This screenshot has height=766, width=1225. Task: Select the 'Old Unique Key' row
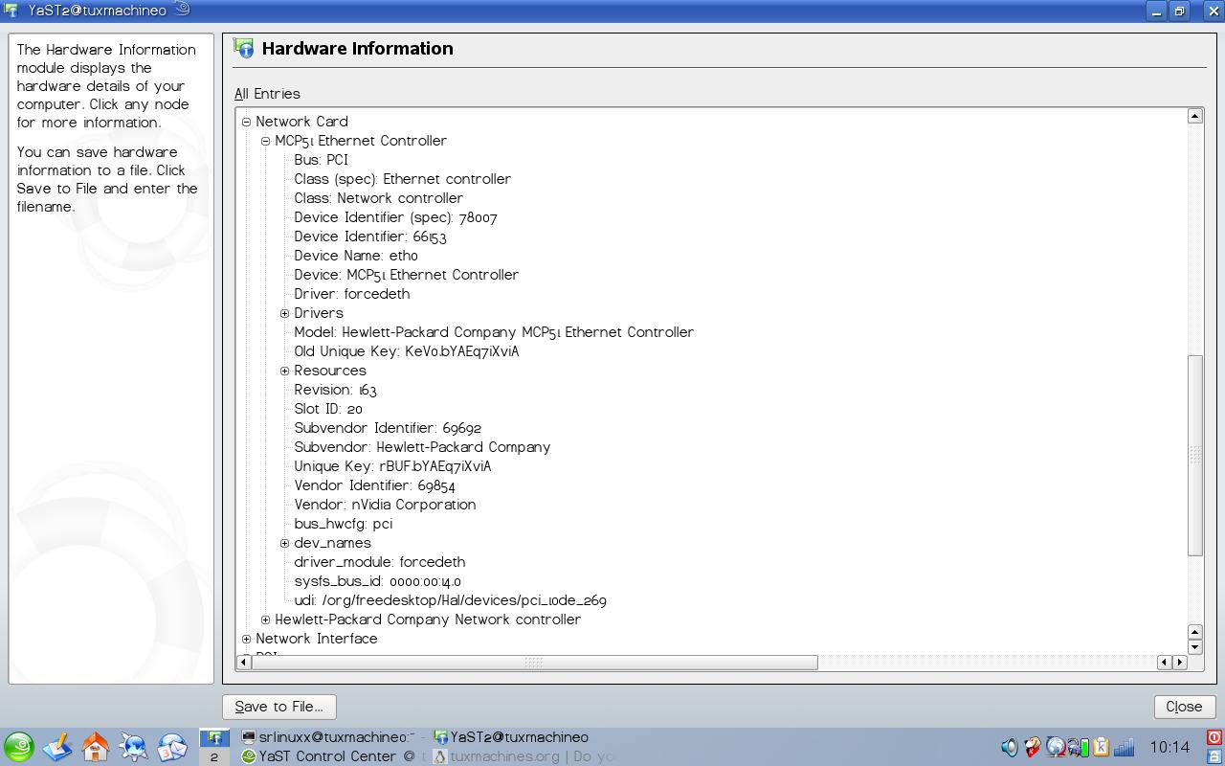pyautogui.click(x=407, y=351)
